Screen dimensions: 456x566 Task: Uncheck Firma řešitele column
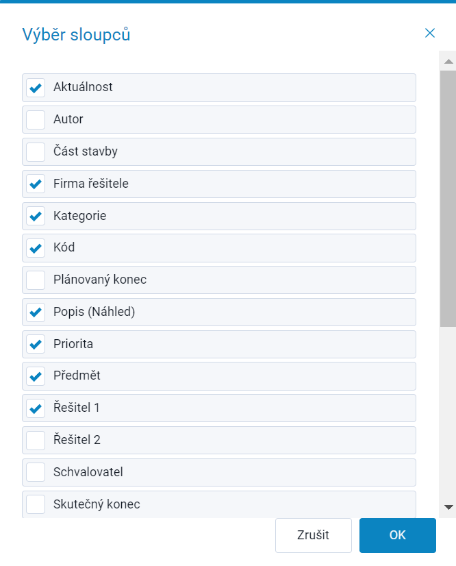(x=36, y=184)
